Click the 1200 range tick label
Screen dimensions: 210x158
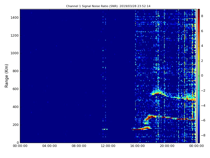pos(15,36)
